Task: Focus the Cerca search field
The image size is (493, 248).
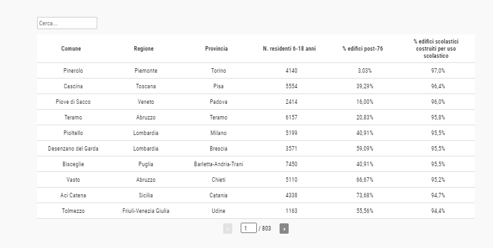Action: click(67, 23)
